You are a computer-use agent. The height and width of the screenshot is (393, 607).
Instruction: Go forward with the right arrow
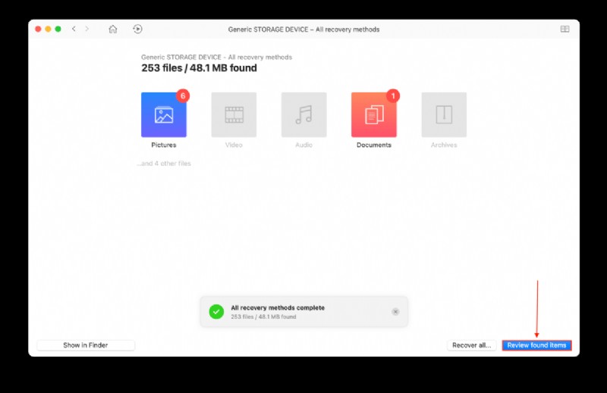point(86,29)
